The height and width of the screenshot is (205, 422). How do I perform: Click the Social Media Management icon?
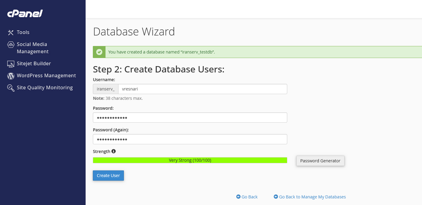[x=11, y=44]
